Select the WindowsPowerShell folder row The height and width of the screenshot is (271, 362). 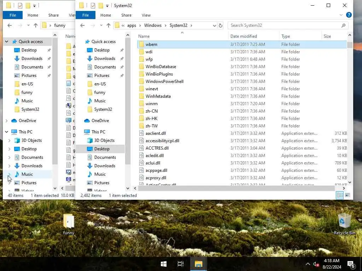tap(242, 82)
